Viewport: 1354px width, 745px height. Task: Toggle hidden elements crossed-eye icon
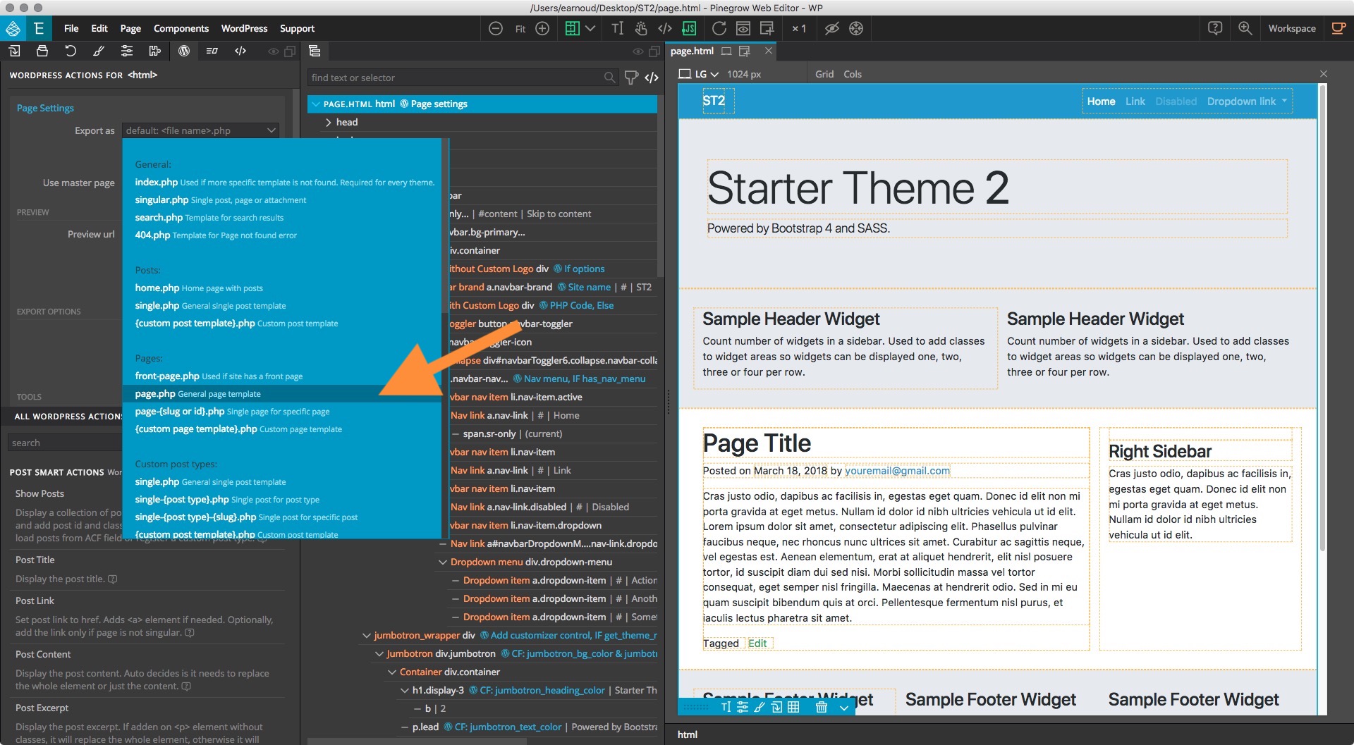click(832, 28)
